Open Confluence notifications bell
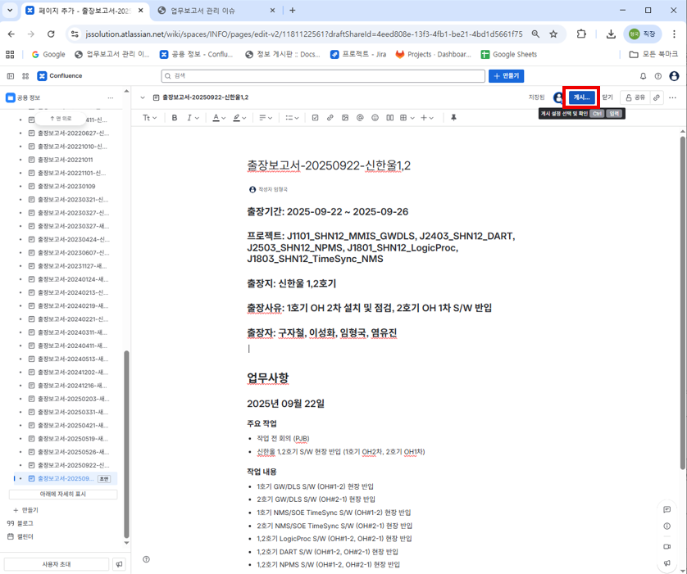Screen dimensions: 687x574 [x=643, y=76]
